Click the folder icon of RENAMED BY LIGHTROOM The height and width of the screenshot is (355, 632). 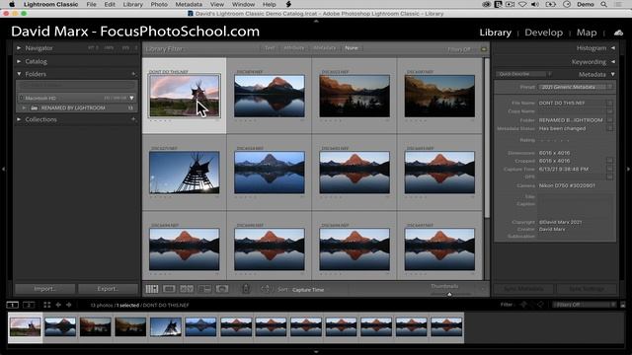35,107
